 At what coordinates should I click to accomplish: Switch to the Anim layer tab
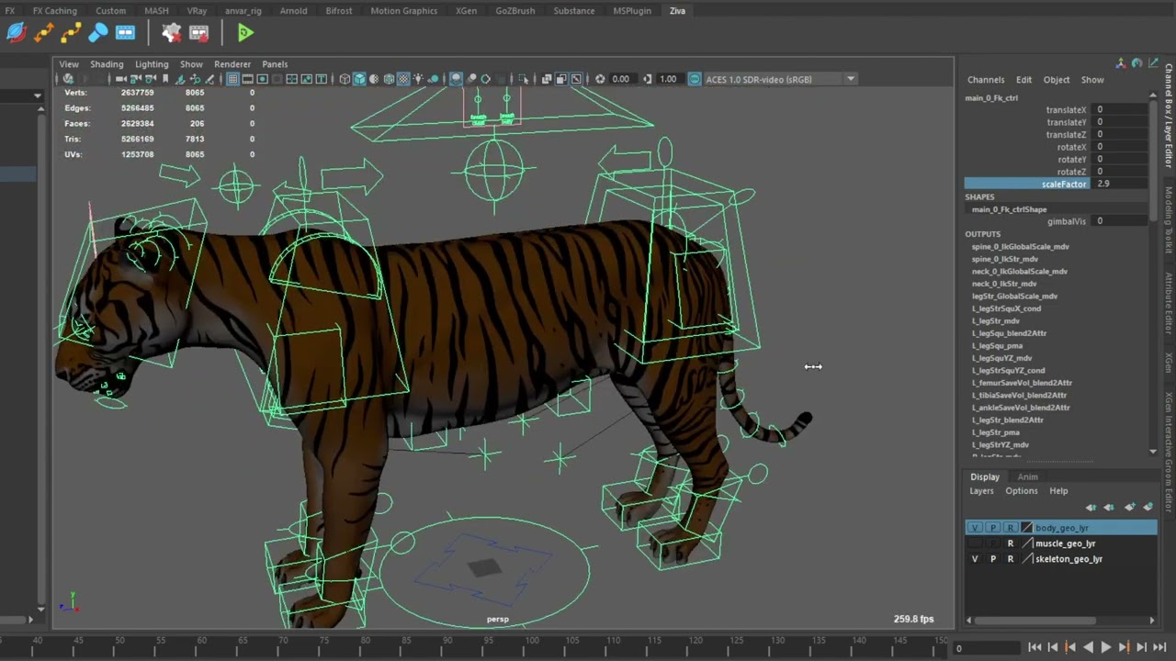pos(1027,476)
